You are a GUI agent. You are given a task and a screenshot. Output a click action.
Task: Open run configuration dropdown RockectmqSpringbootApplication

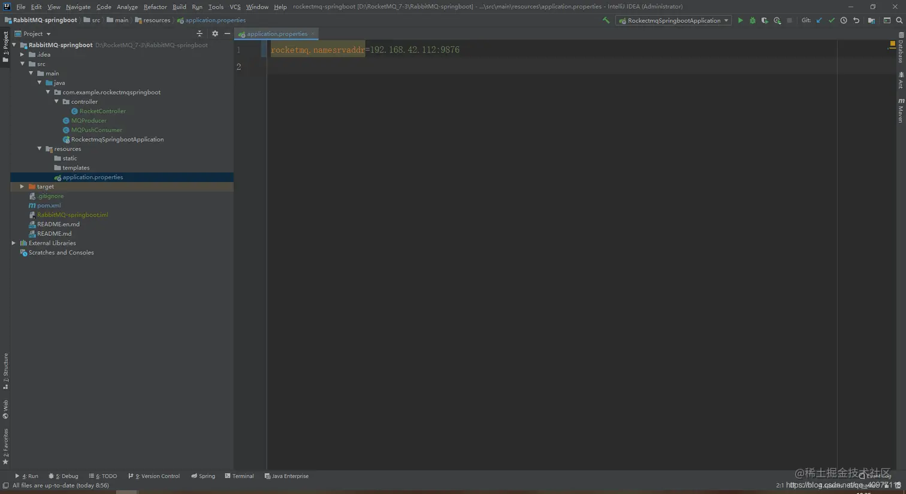tap(674, 20)
